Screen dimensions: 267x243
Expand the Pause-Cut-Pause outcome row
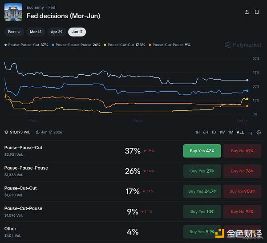click(x=67, y=211)
